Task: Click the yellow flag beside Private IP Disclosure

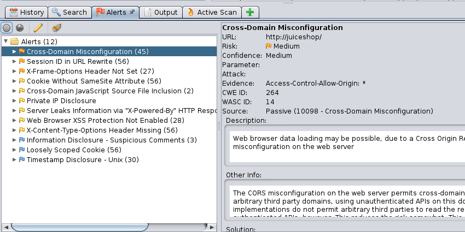Action: click(22, 101)
